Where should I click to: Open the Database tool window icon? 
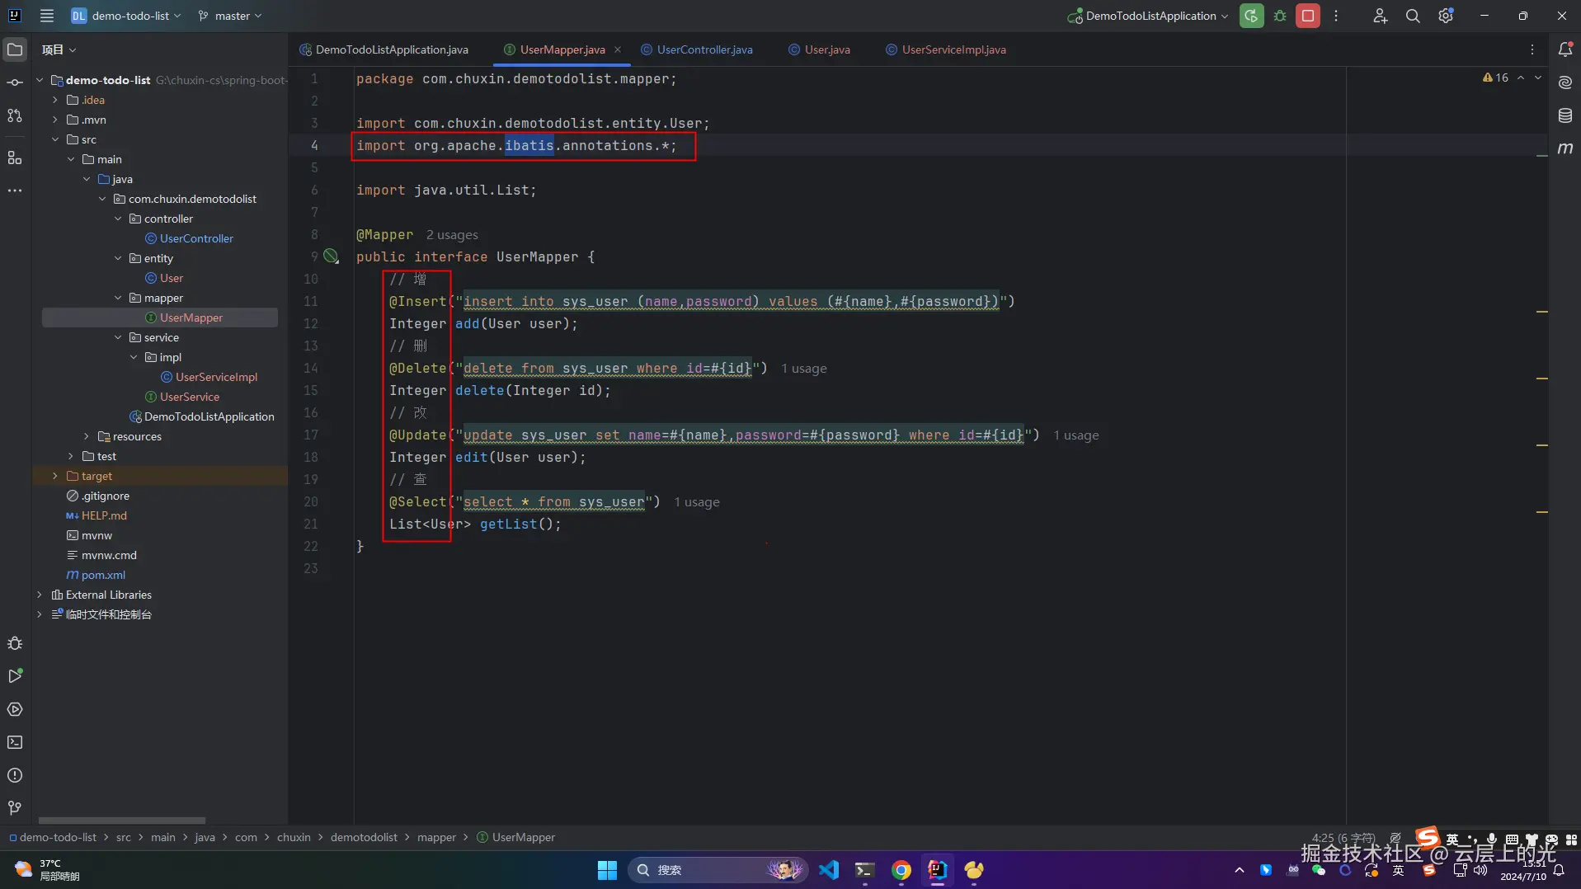pyautogui.click(x=1565, y=115)
